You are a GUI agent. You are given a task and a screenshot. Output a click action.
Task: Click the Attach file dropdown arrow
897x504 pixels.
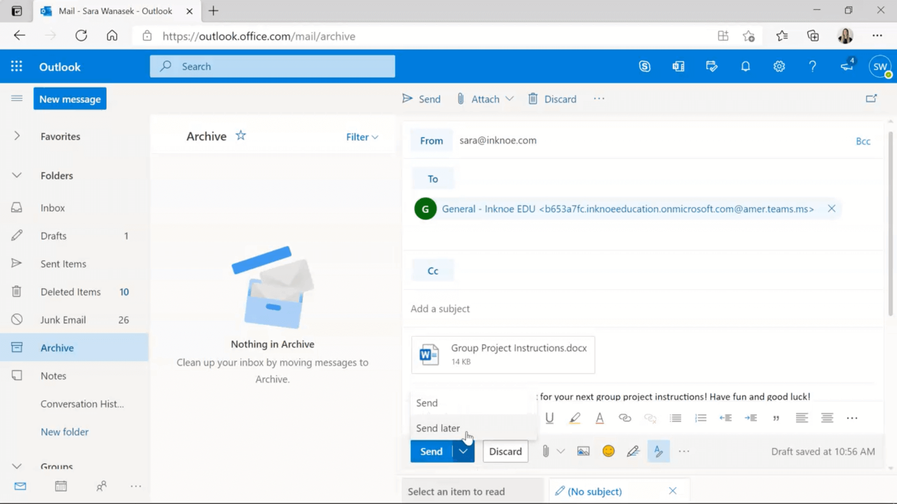coord(510,99)
